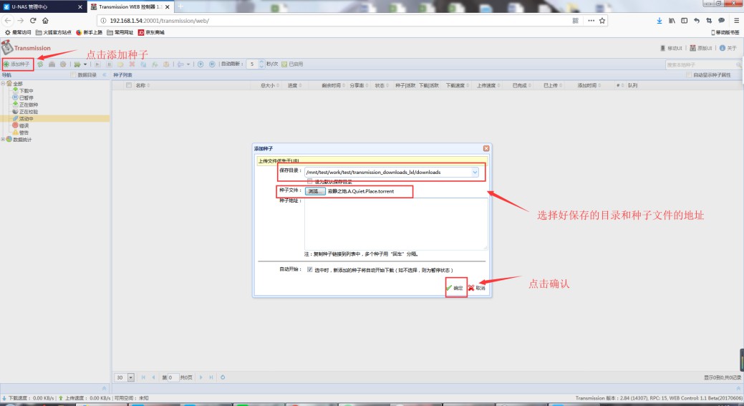Click the browser home icon

point(45,21)
